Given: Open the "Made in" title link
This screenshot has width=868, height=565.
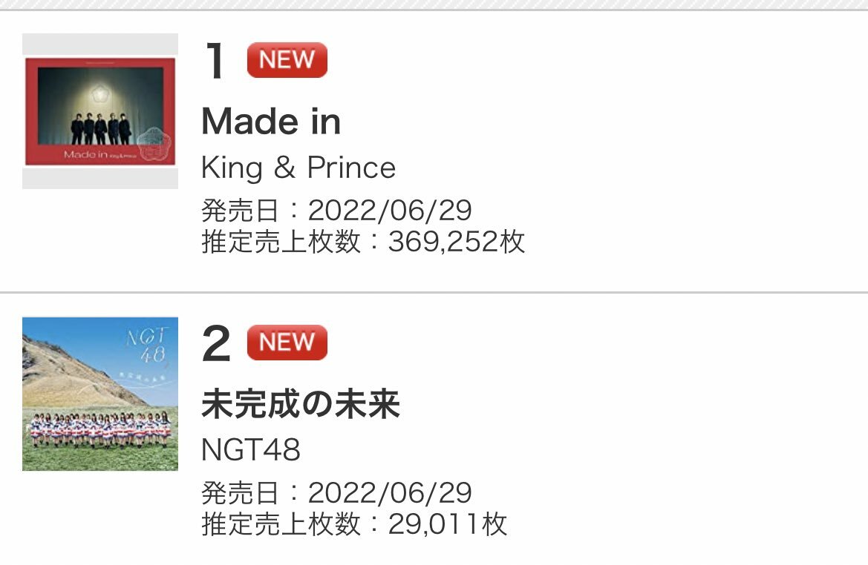Looking at the screenshot, I should click(271, 121).
